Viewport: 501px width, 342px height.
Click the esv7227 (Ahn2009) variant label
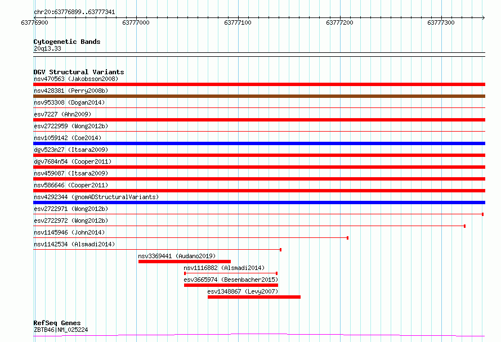(62, 114)
